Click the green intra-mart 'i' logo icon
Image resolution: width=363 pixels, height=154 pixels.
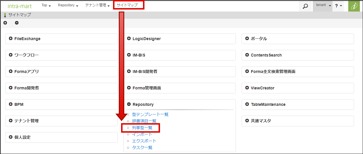coord(354,6)
